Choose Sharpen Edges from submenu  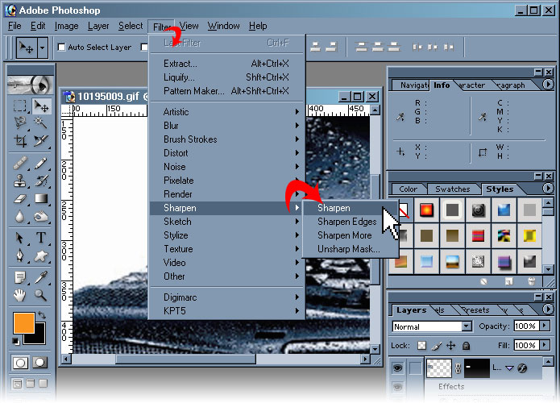point(346,222)
